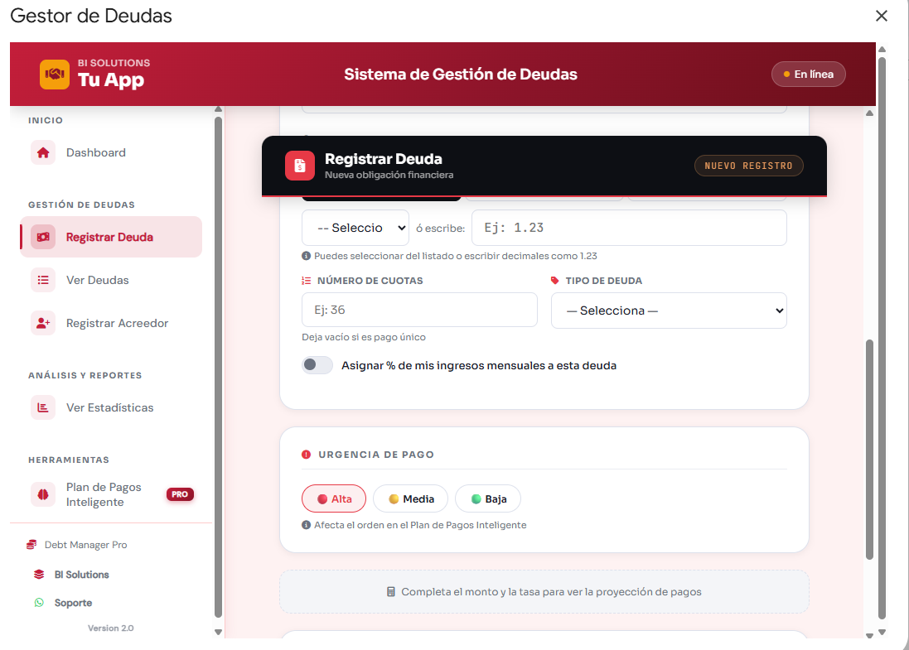Select Media payment urgency
The width and height of the screenshot is (909, 650).
pyautogui.click(x=410, y=498)
